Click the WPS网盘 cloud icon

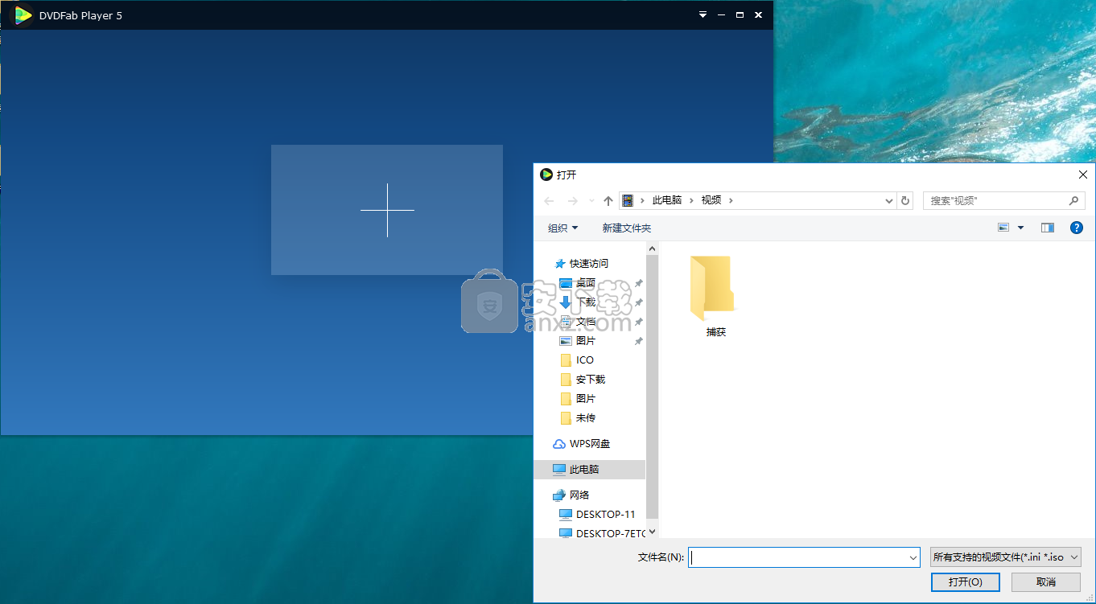559,444
